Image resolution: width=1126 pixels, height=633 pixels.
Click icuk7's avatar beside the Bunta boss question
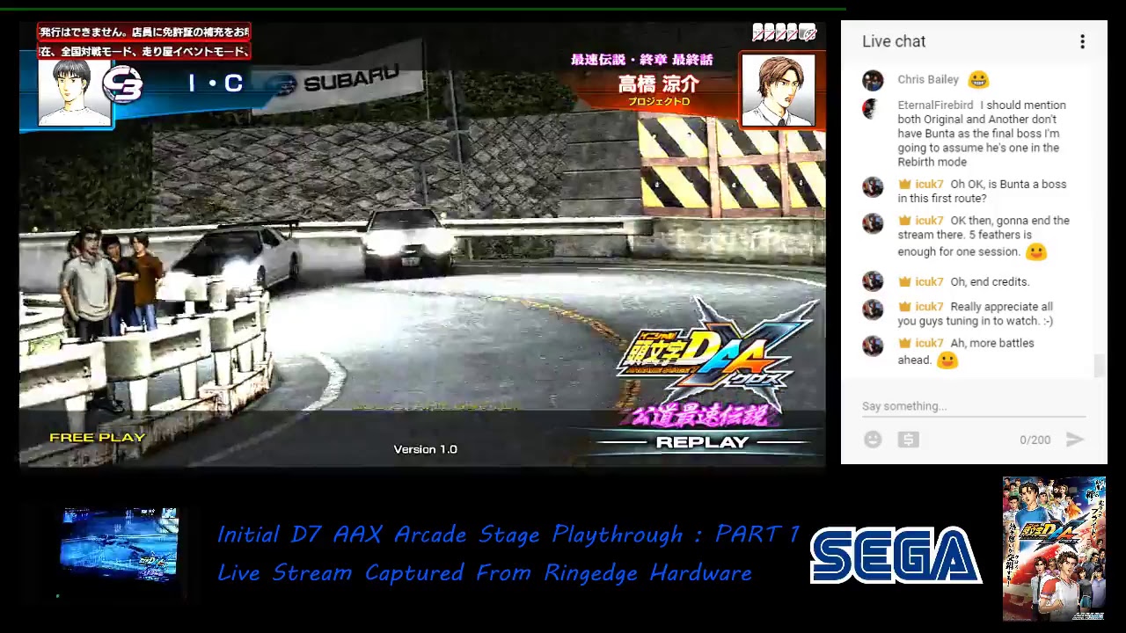click(873, 187)
